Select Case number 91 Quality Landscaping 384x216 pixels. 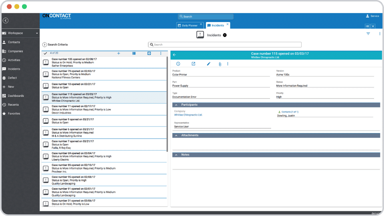click(x=104, y=192)
